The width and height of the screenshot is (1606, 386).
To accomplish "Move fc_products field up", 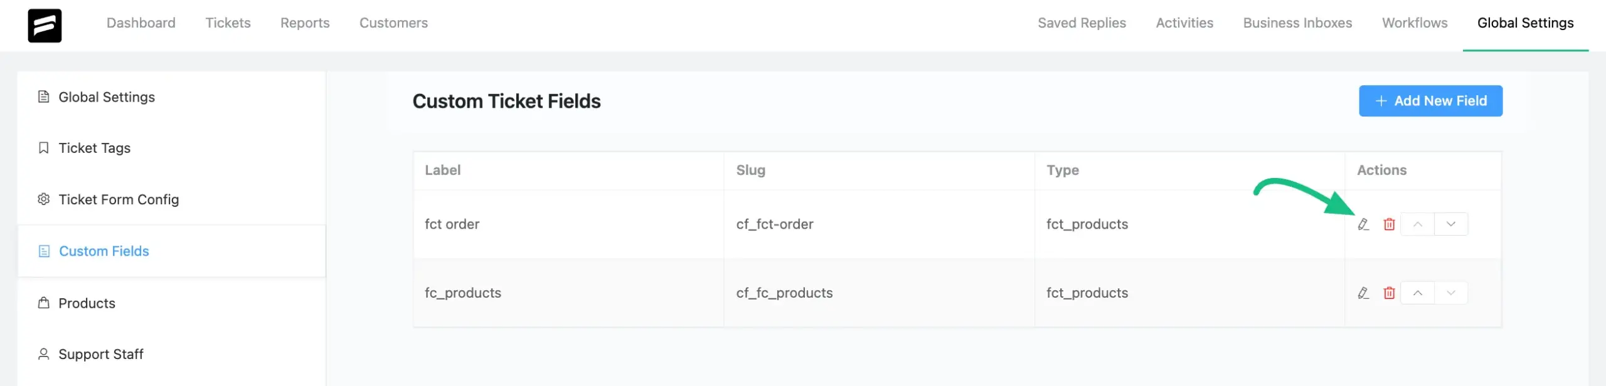I will pos(1417,293).
